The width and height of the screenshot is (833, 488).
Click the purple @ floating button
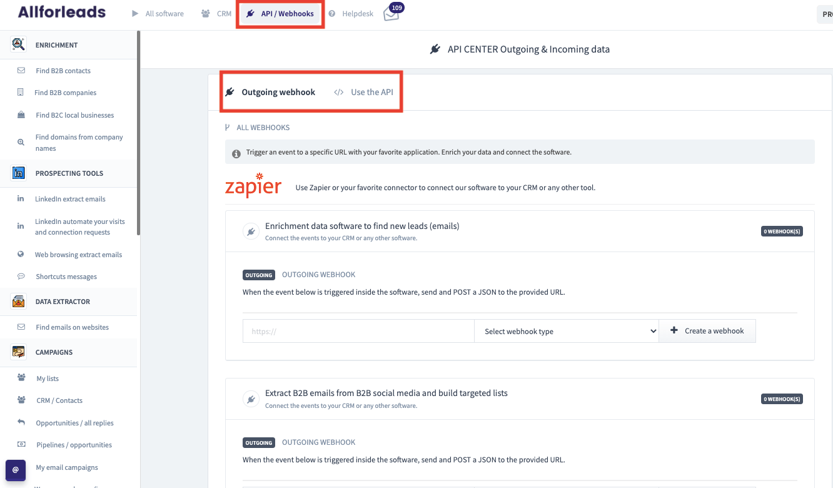(x=16, y=470)
